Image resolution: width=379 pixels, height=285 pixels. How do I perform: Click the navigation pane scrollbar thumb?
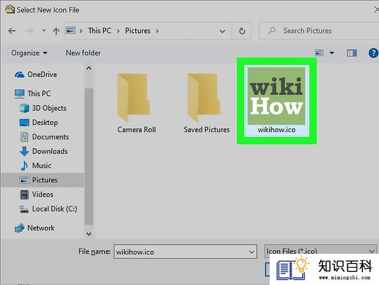[89, 157]
